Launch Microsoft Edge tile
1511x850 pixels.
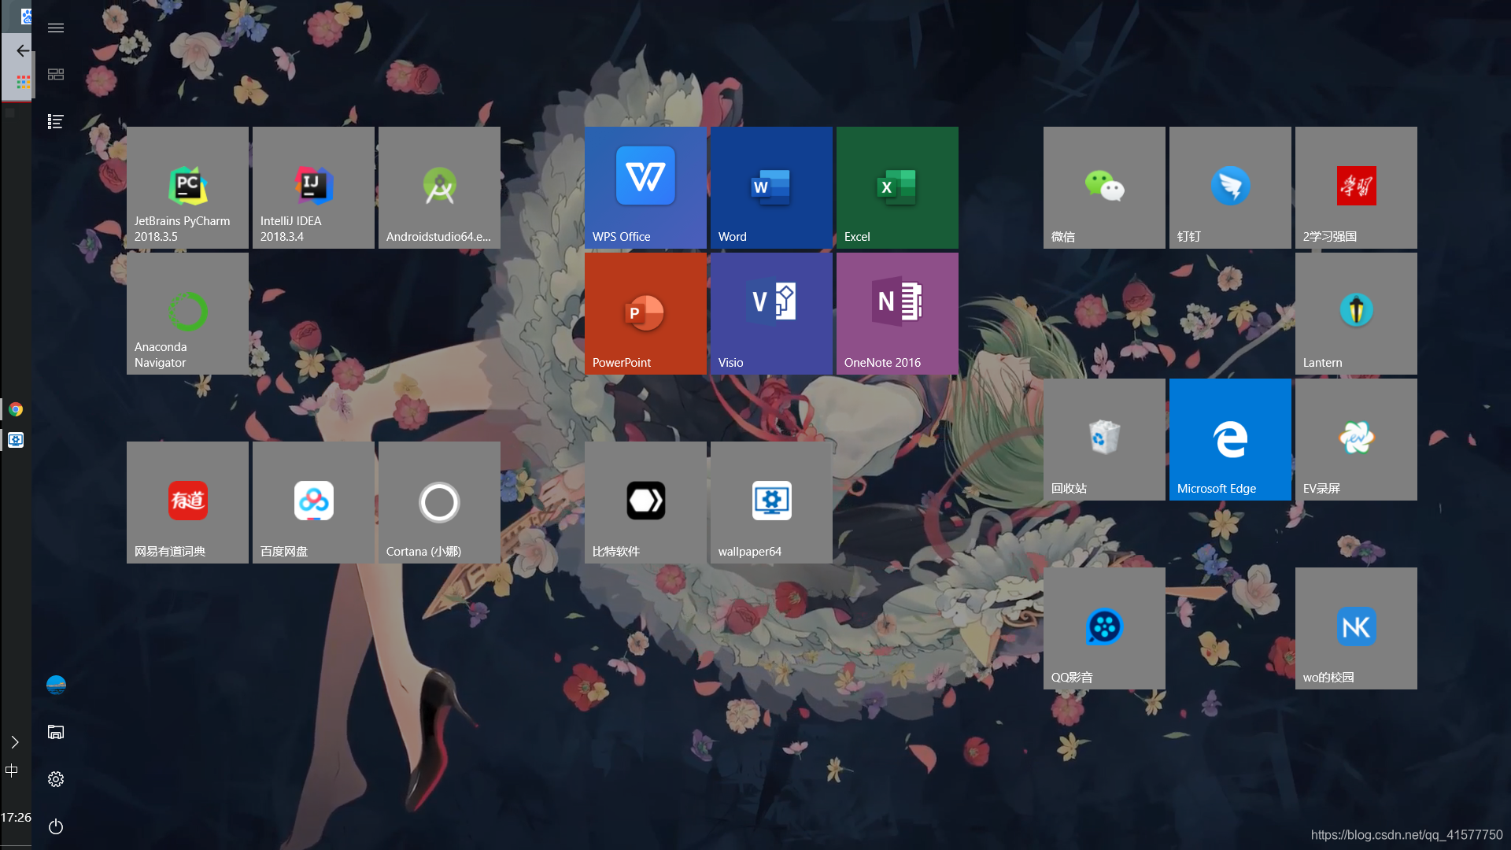[x=1230, y=439]
